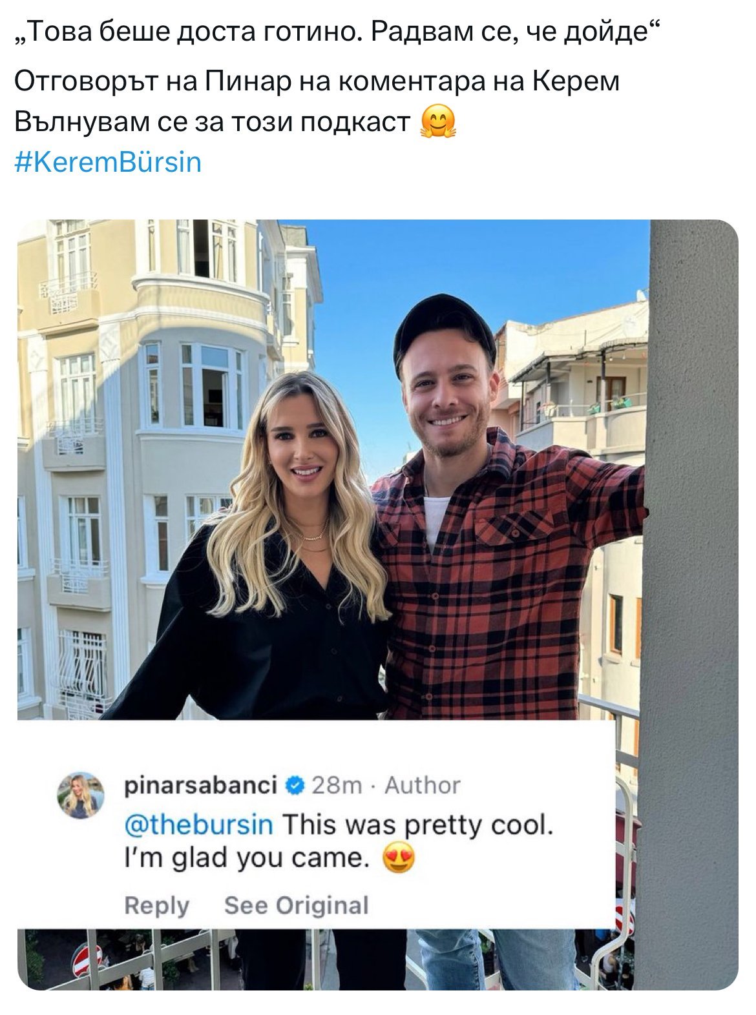Click the red no-entry sign at photo bottom-left

point(87,960)
